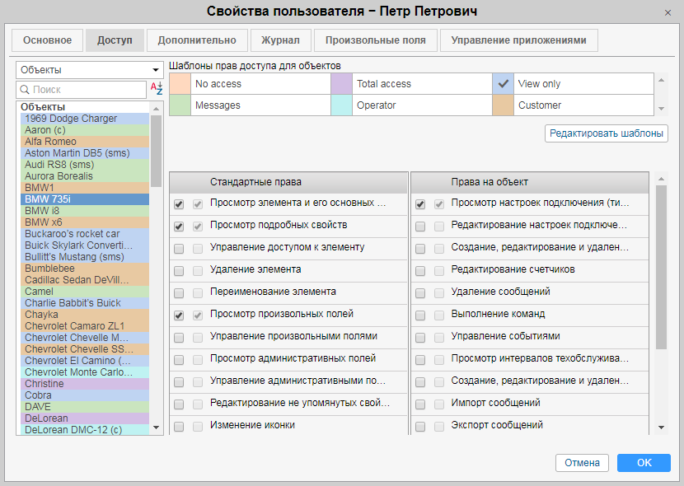The image size is (684, 486).
Task: Toggle 'Редактирование счетчиков' checkbox
Action: (420, 270)
